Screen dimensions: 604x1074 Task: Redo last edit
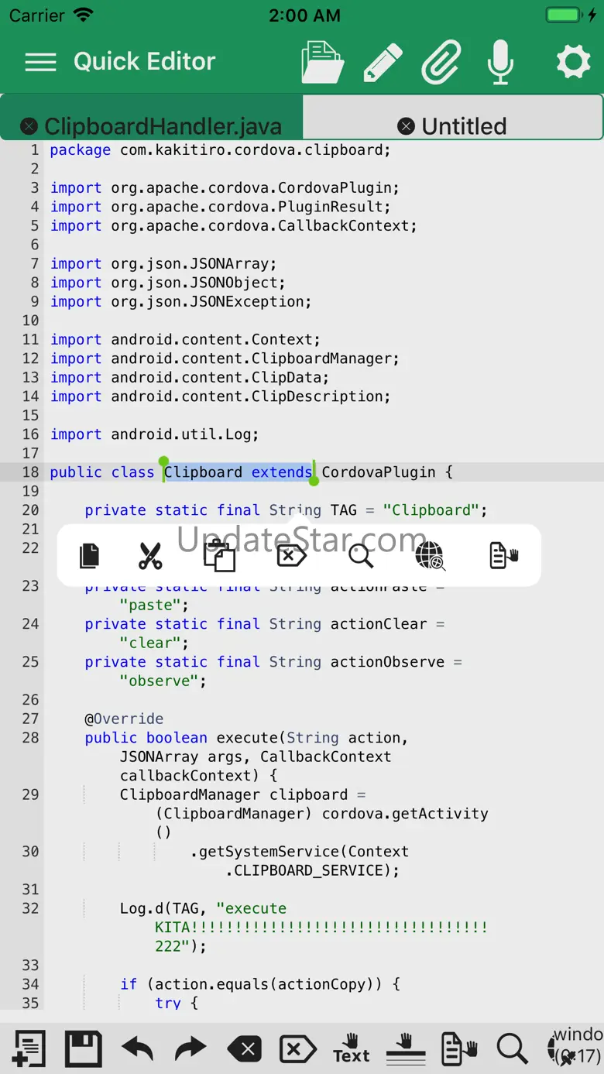(190, 1049)
